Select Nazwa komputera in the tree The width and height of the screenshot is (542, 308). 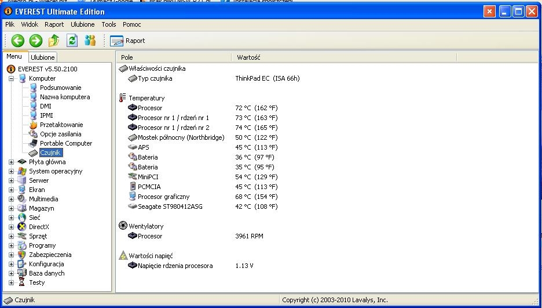click(65, 97)
